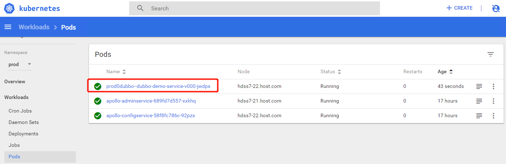View logs for apollo-adminservice pod

tap(479, 101)
